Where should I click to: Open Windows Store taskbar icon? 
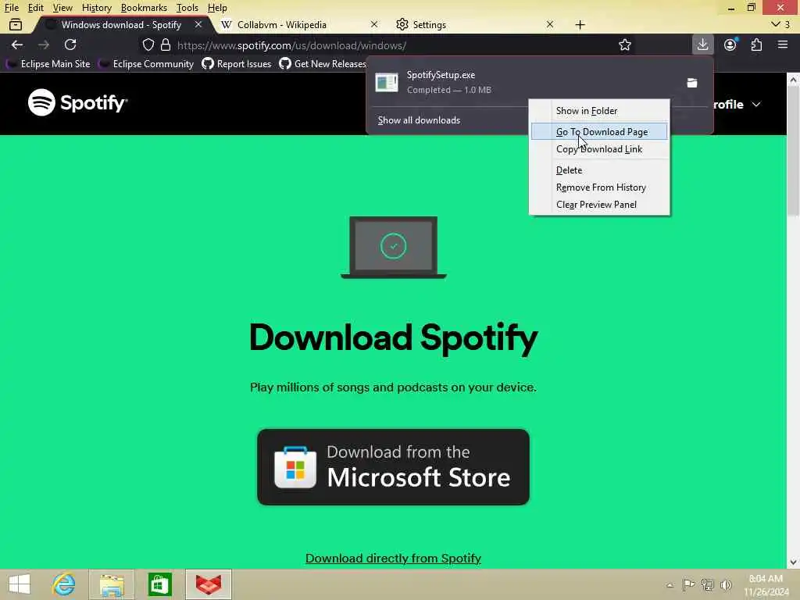pyautogui.click(x=159, y=584)
